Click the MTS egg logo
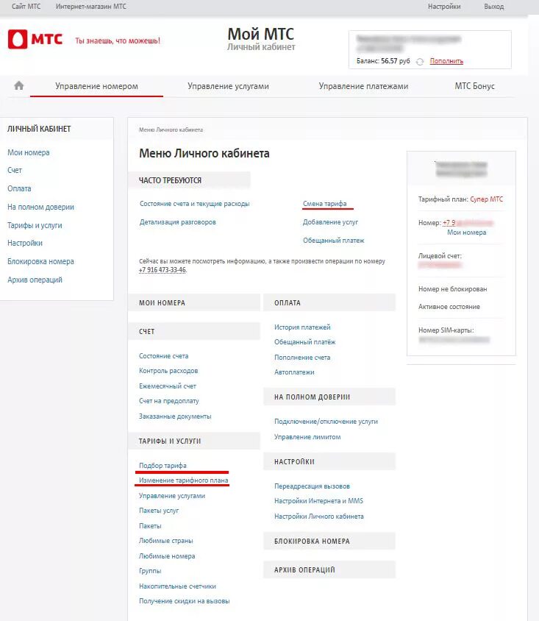539x621 pixels. tap(18, 39)
